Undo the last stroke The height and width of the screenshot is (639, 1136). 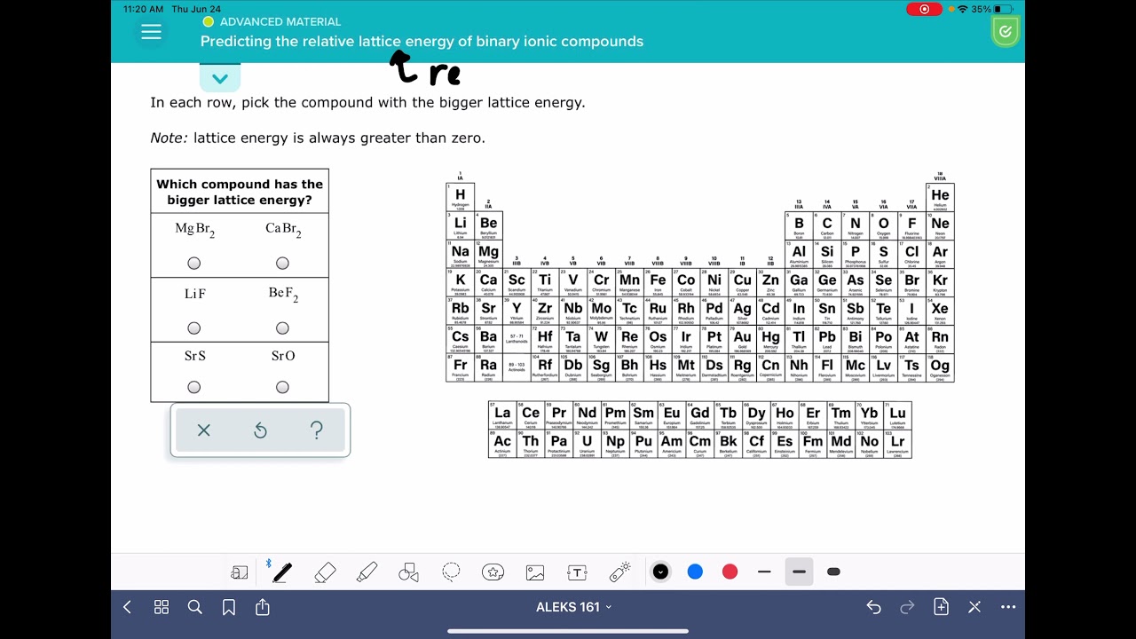(x=873, y=607)
